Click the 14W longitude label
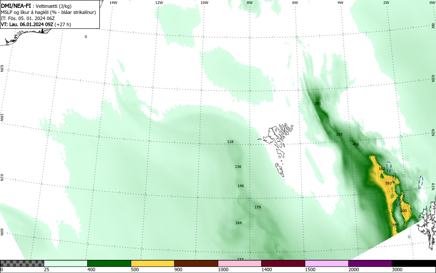This screenshot has width=436, height=273. pos(113,3)
